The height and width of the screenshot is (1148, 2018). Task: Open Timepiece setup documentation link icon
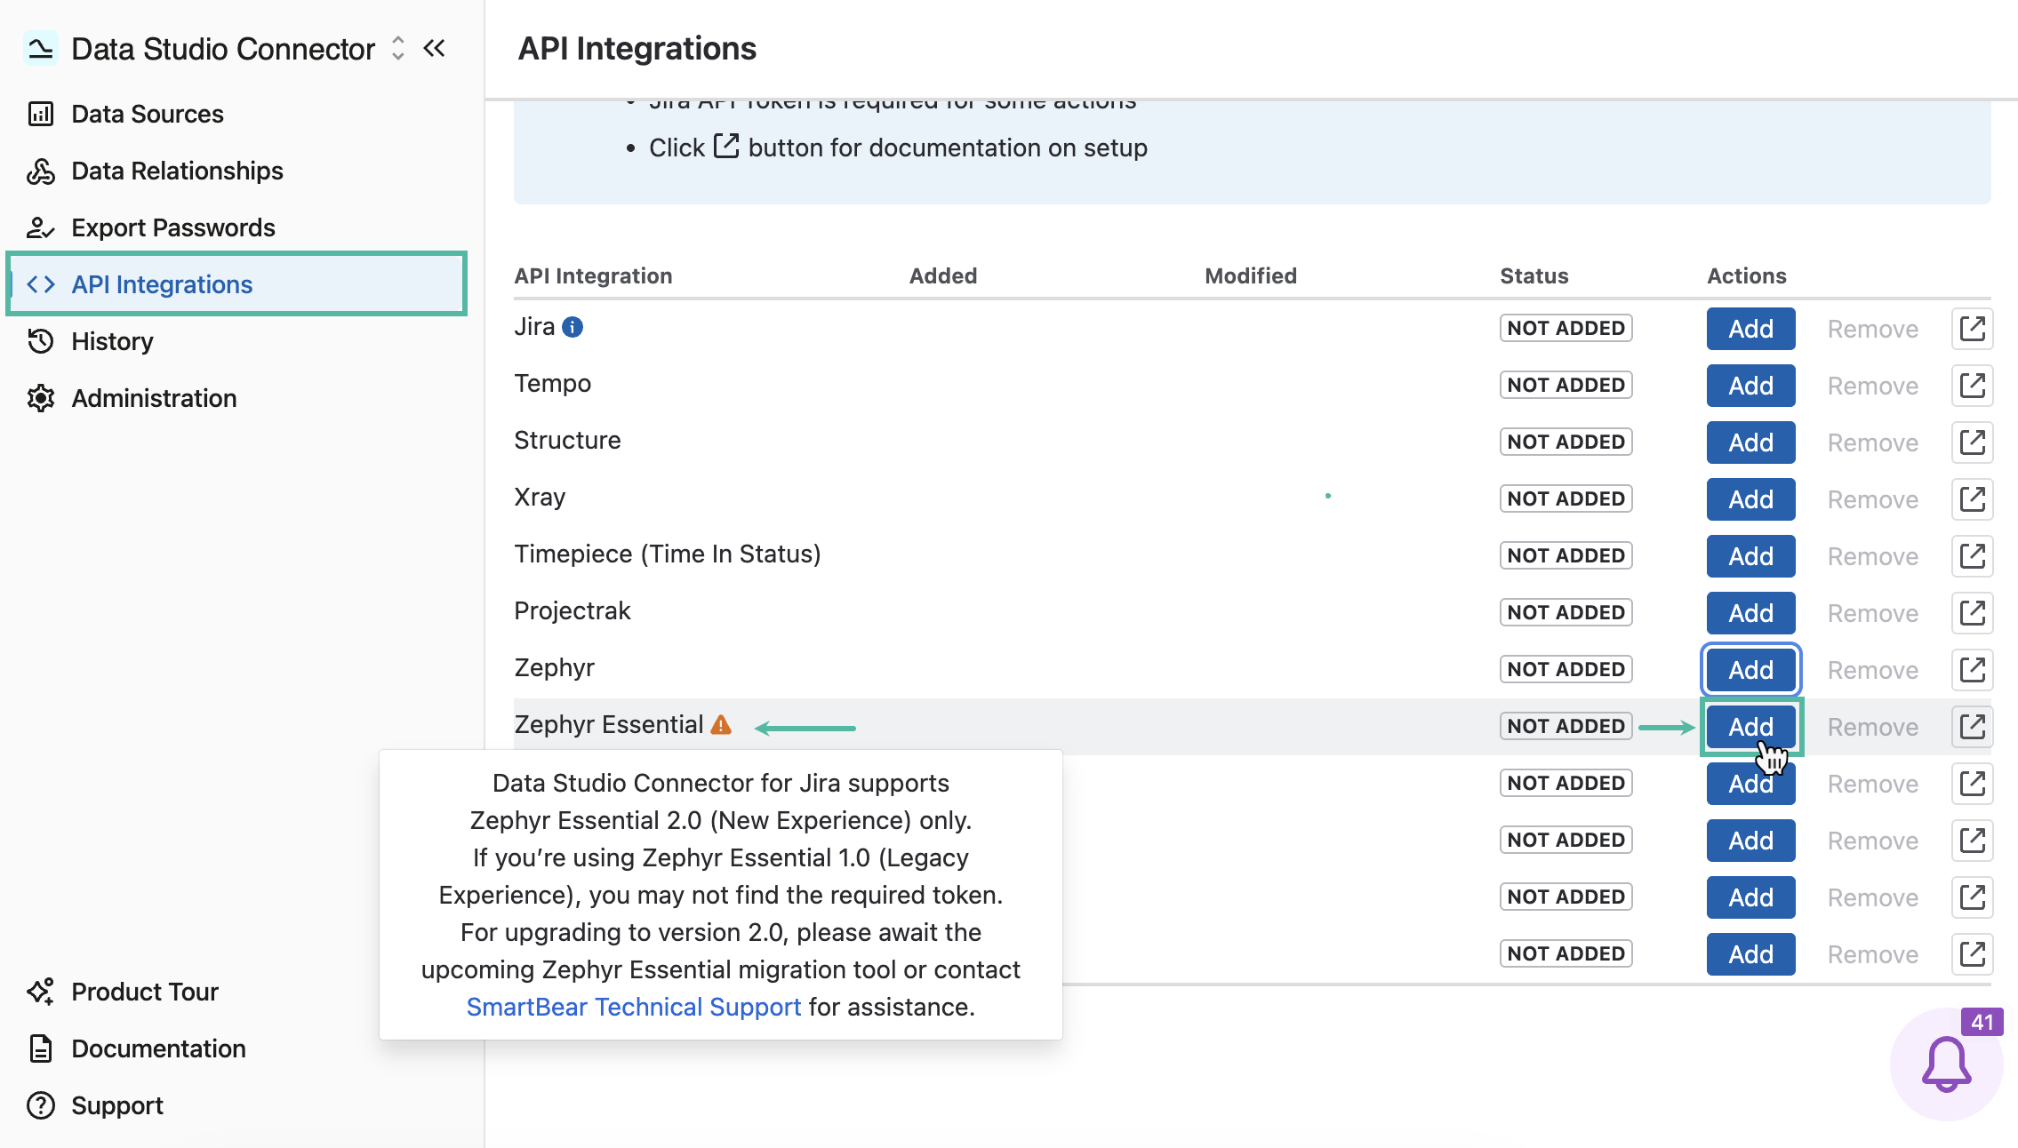tap(1972, 556)
